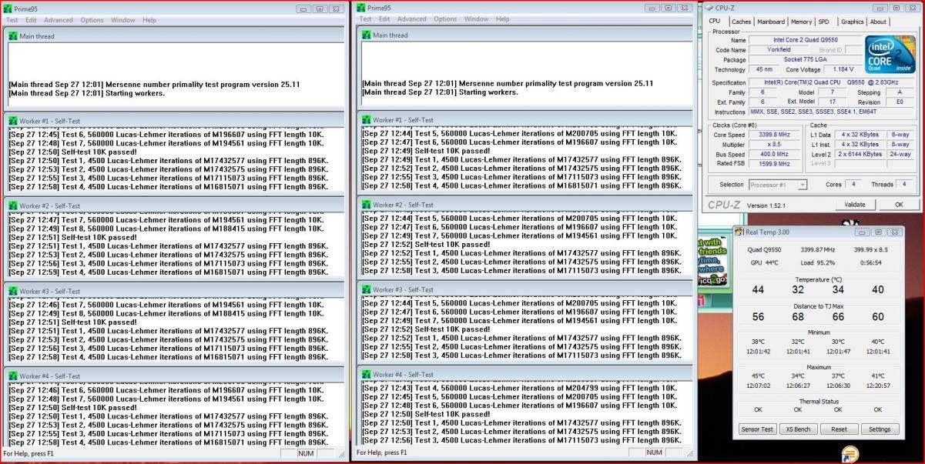Open the Window menu in left Prime95
Image resolution: width=925 pixels, height=464 pixels.
click(123, 19)
